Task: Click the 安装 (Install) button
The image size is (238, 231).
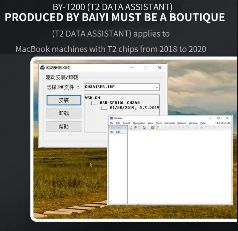Action: 64,100
